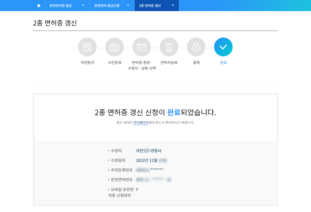Click the 연락처등록 step label
The height and width of the screenshot is (212, 311).
tap(169, 63)
